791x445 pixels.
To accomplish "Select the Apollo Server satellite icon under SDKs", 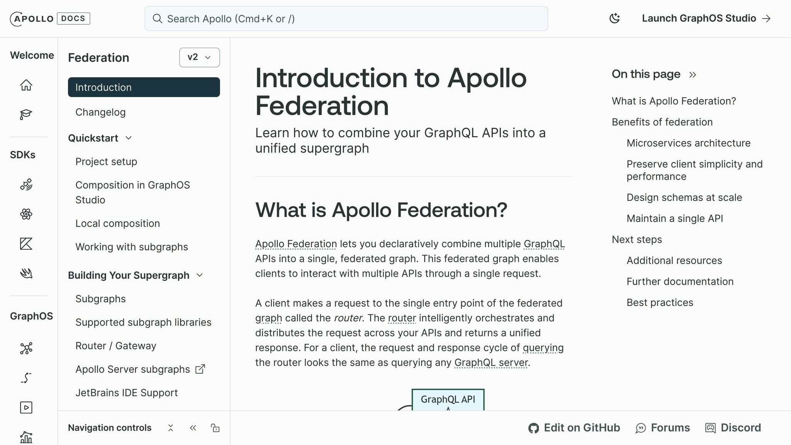I will (25, 185).
